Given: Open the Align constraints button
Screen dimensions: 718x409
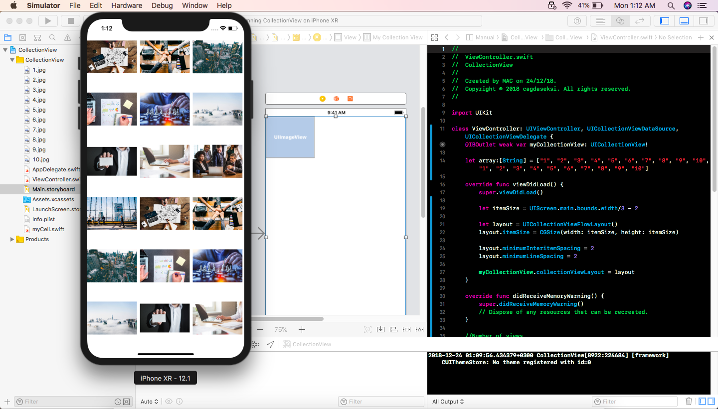Looking at the screenshot, I should (393, 329).
